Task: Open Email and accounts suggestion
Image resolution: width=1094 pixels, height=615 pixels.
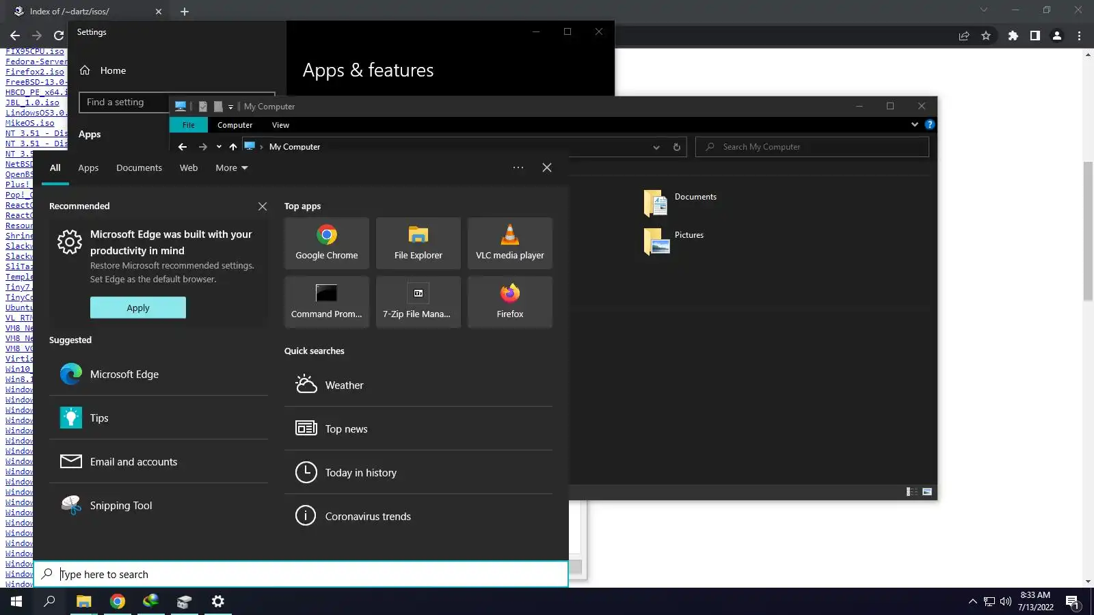Action: (159, 462)
